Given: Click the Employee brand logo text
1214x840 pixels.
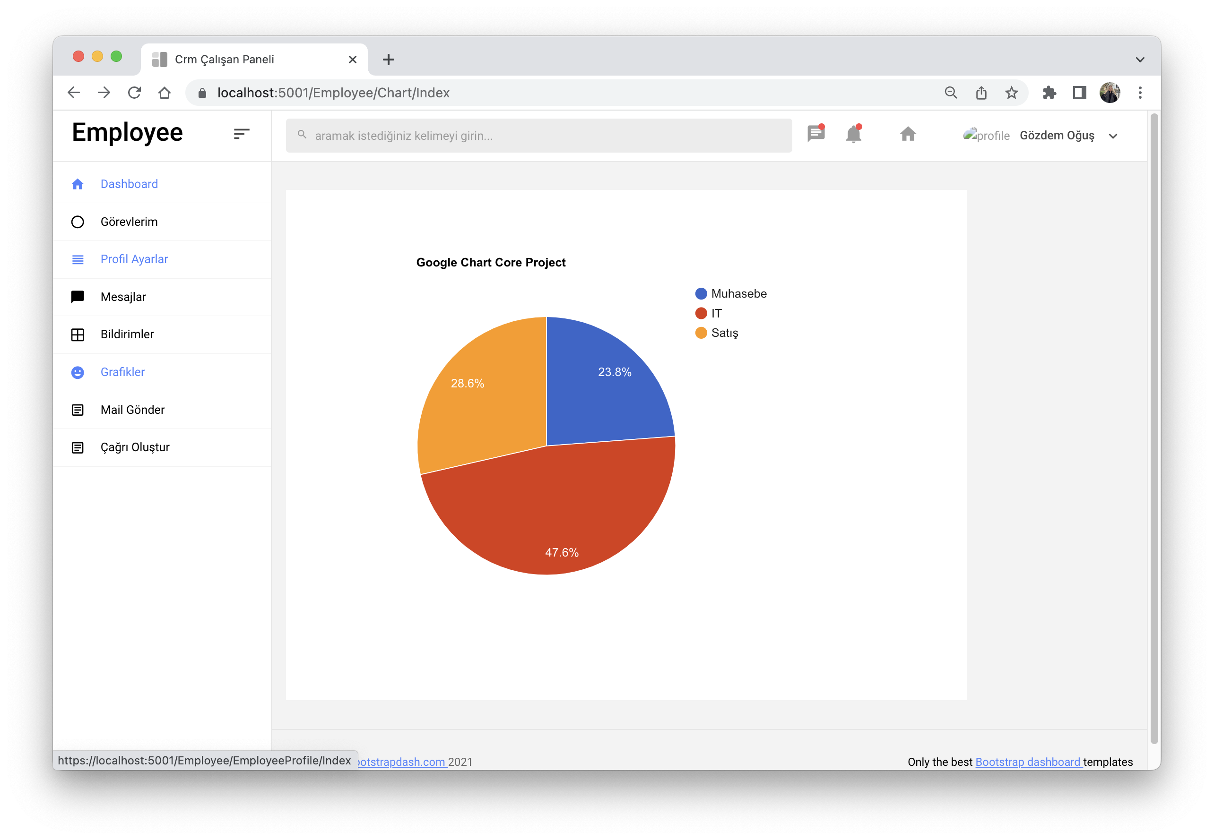Looking at the screenshot, I should tap(128, 132).
